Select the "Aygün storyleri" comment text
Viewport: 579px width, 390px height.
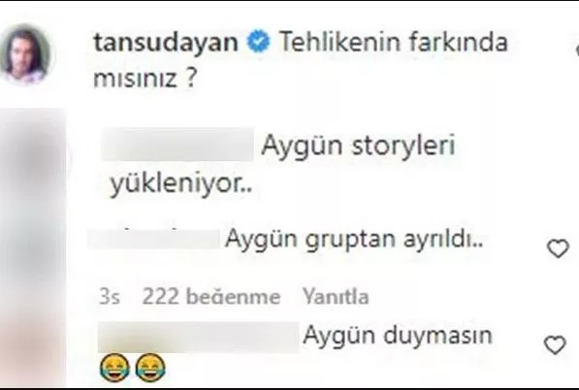(358, 146)
